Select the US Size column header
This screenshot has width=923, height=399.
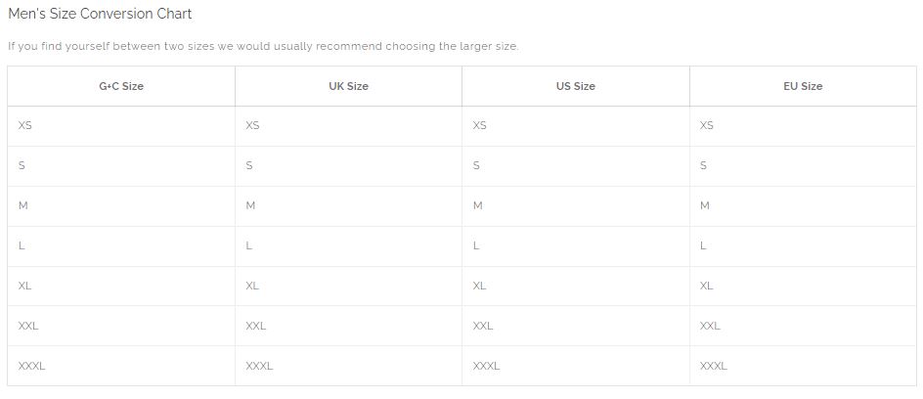point(575,86)
